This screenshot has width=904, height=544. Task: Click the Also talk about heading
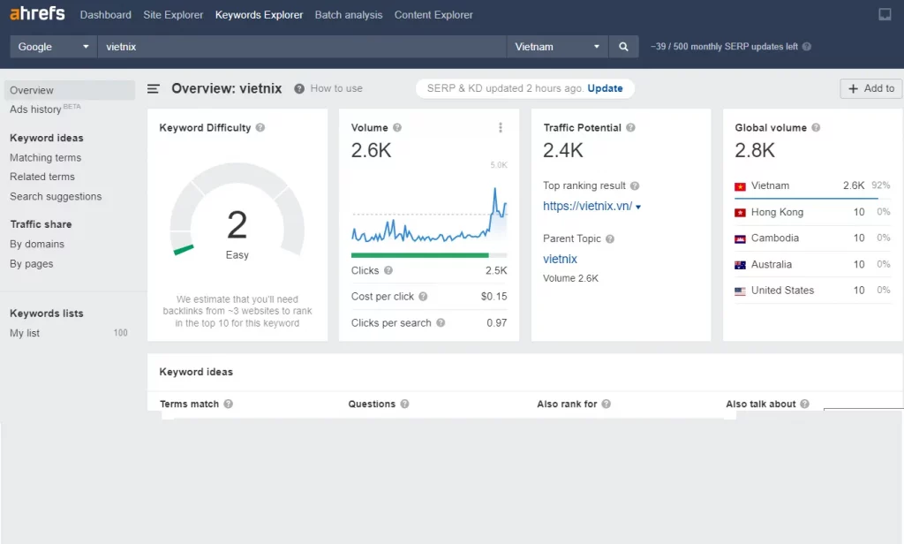[760, 404]
